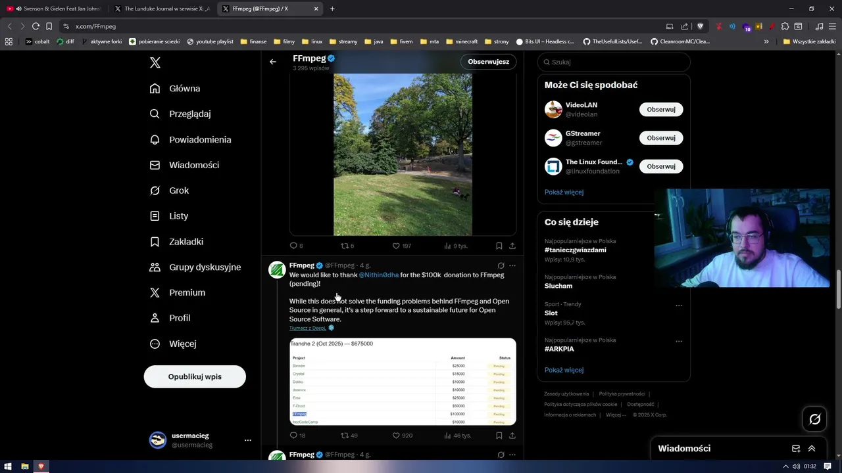Open options for the Slot trend
Screen dimensions: 842x473
coord(679,305)
